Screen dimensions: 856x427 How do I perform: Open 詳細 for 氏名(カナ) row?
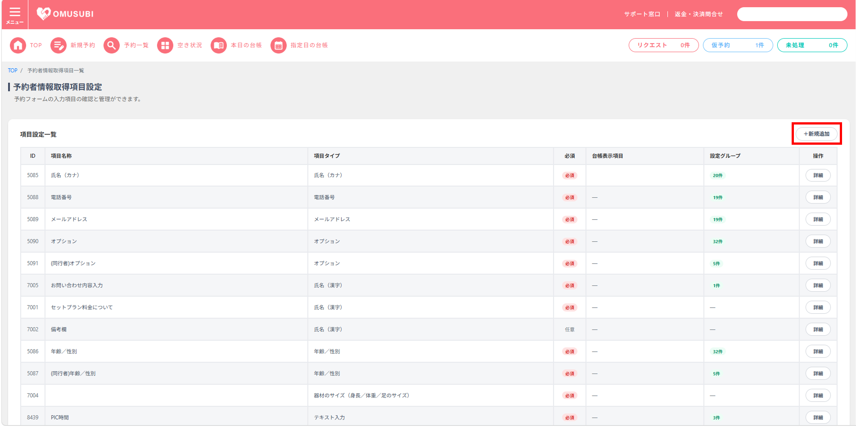(x=818, y=176)
